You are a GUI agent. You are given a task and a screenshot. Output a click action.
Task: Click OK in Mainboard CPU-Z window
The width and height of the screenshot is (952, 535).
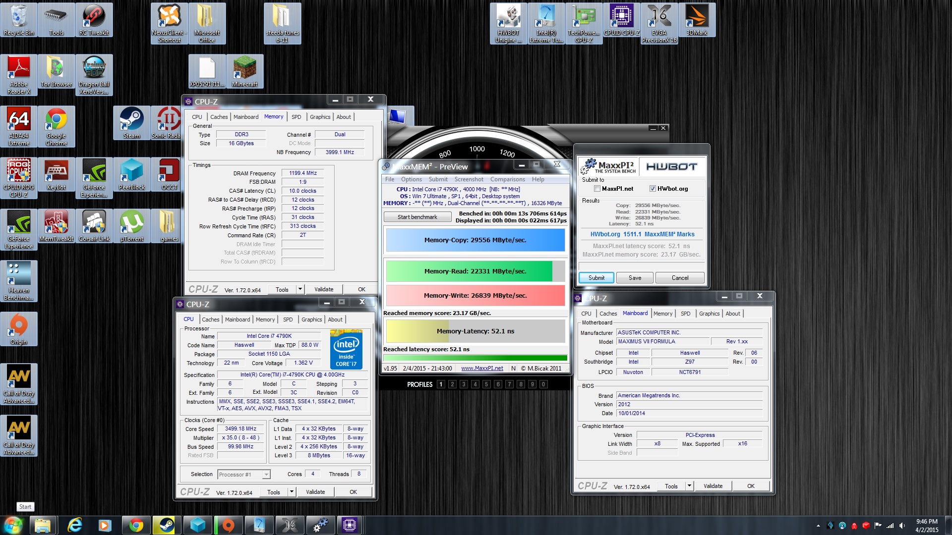click(751, 486)
